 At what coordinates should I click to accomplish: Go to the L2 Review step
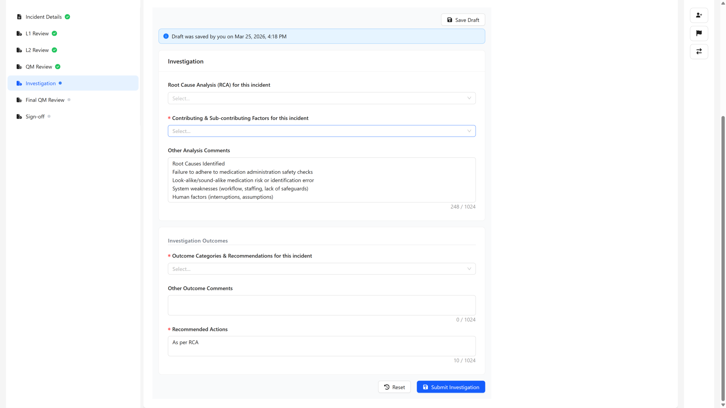coord(37,50)
